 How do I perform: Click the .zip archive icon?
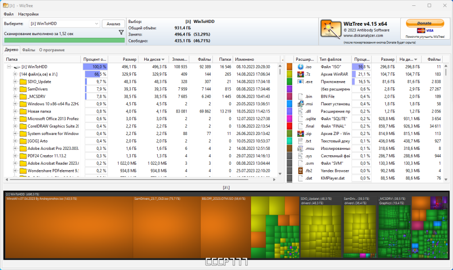(x=301, y=134)
